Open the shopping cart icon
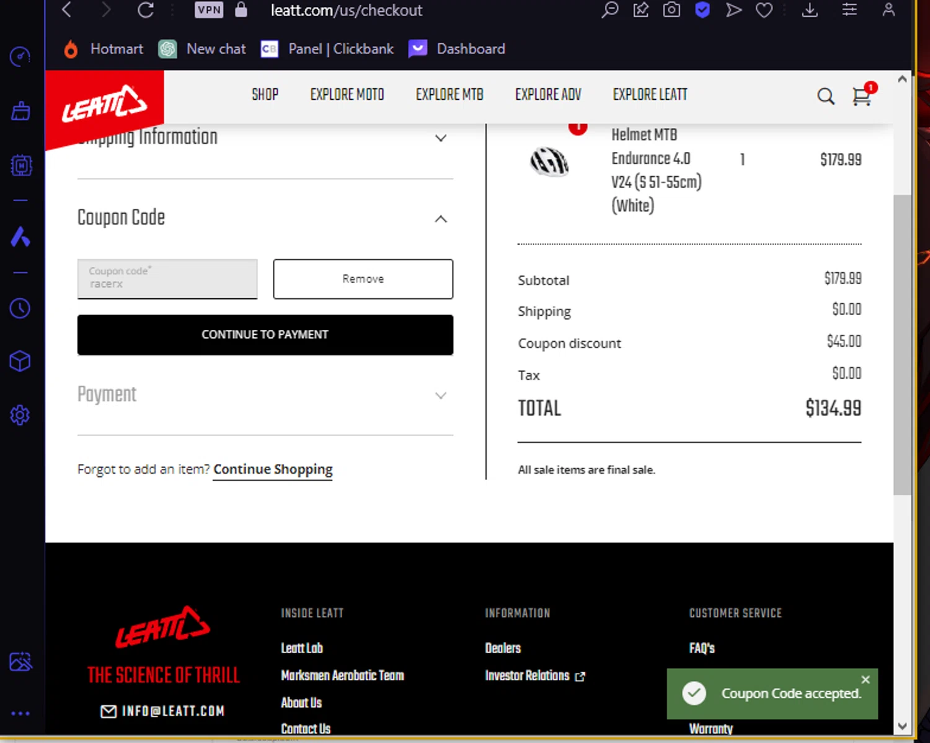The width and height of the screenshot is (930, 743). point(862,96)
